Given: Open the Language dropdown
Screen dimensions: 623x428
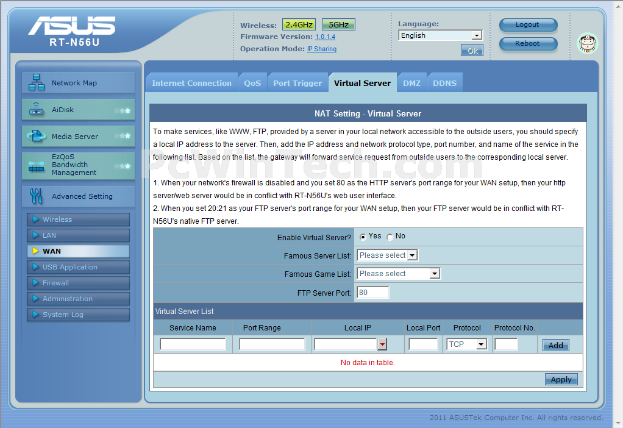Looking at the screenshot, I should [440, 35].
